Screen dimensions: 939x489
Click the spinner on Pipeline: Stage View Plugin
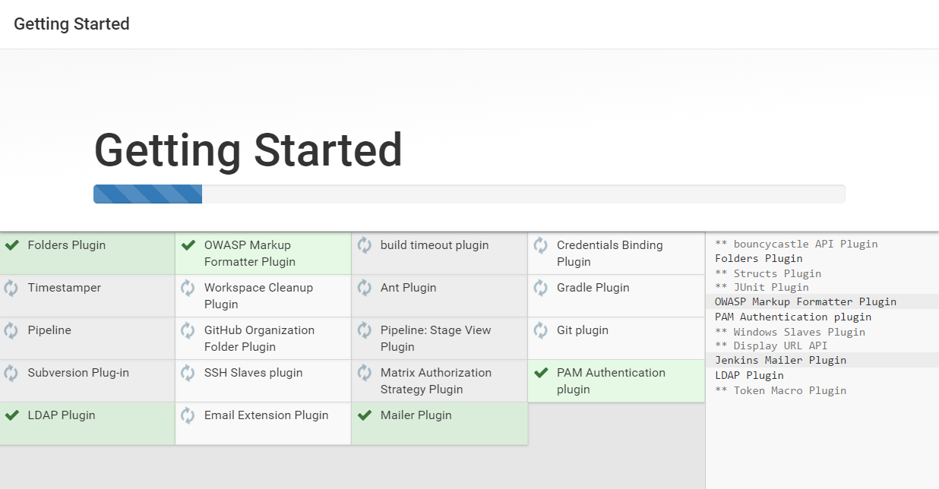(364, 330)
